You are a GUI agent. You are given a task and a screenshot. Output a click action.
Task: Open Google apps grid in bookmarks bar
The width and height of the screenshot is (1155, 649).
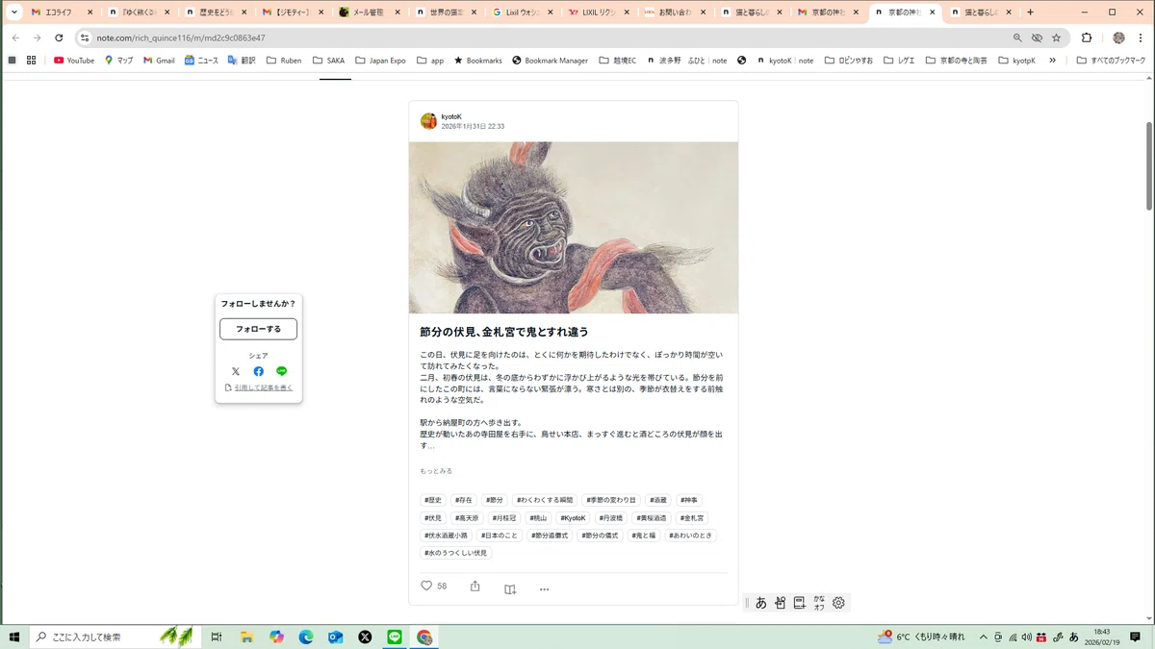pyautogui.click(x=32, y=60)
